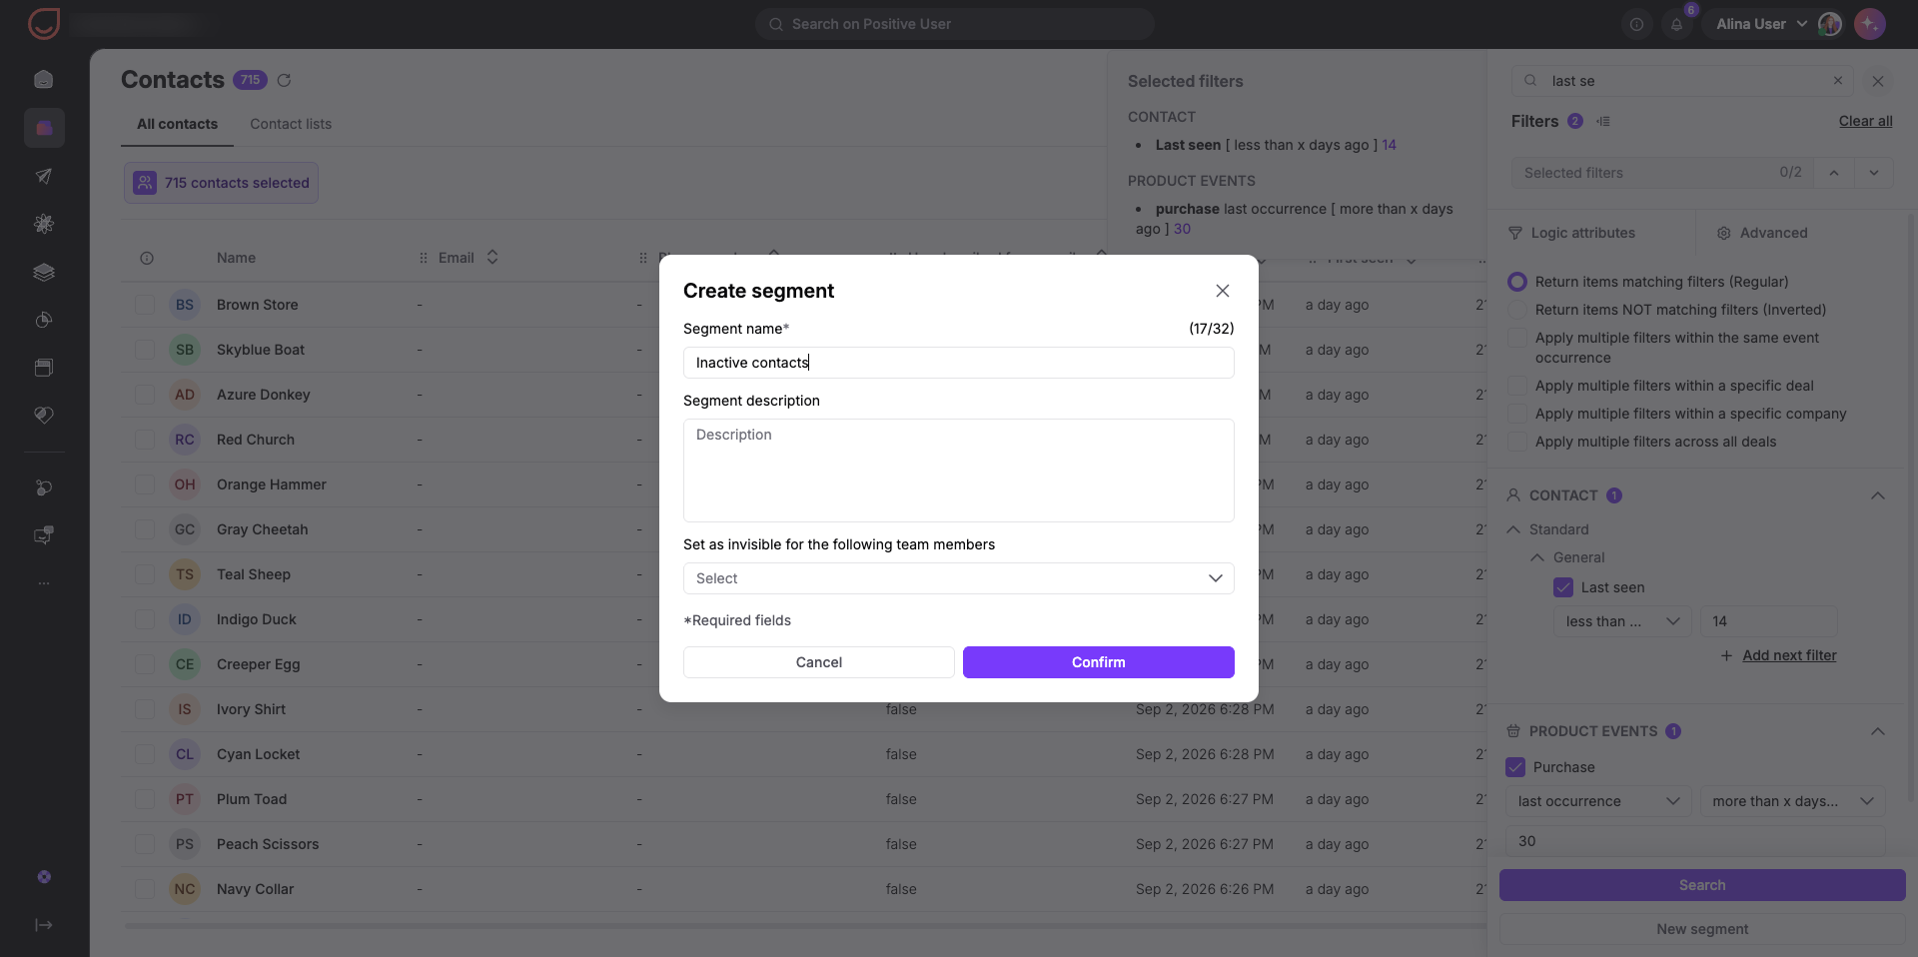The width and height of the screenshot is (1918, 957).
Task: Click the filter list layout icon next to Filters
Action: tap(1603, 121)
